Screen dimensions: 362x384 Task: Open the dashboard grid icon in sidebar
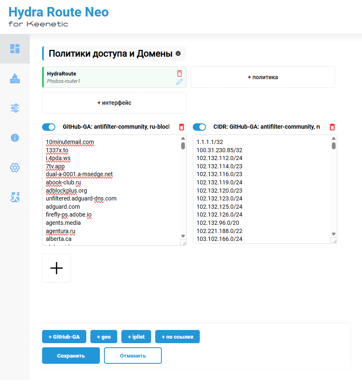tap(15, 49)
